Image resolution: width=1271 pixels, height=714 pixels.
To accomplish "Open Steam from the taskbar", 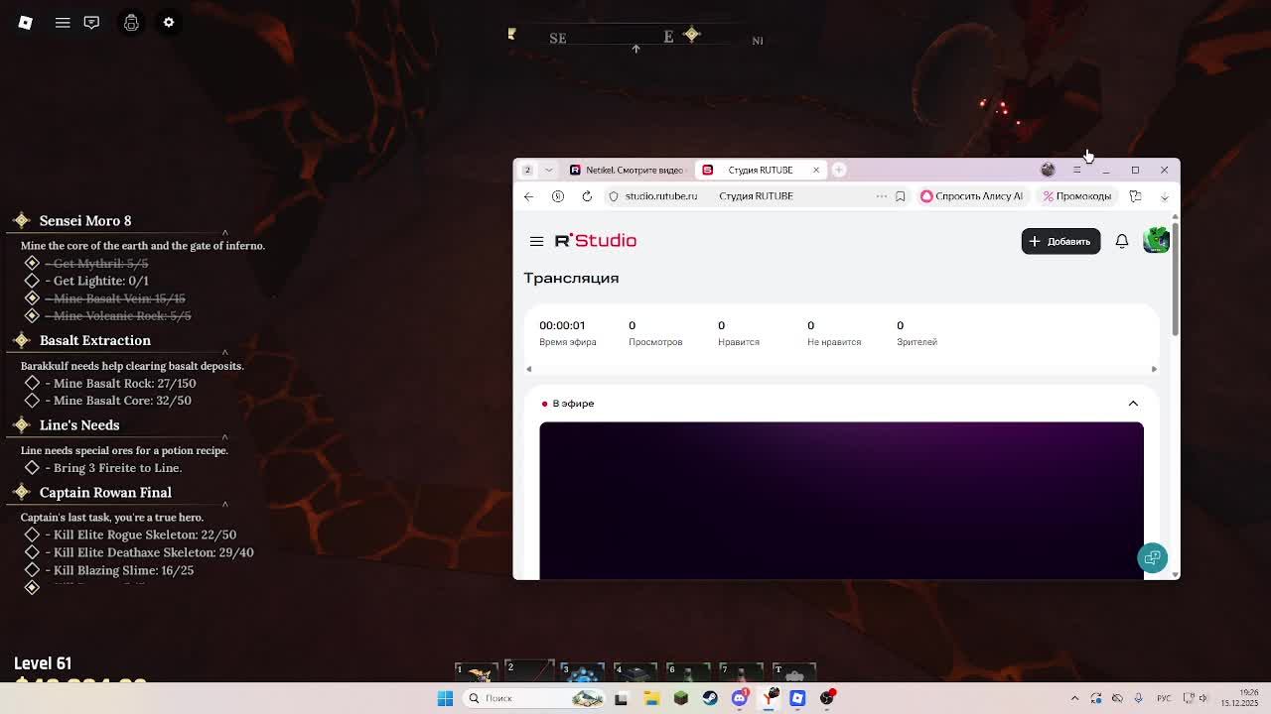I will pyautogui.click(x=710, y=698).
